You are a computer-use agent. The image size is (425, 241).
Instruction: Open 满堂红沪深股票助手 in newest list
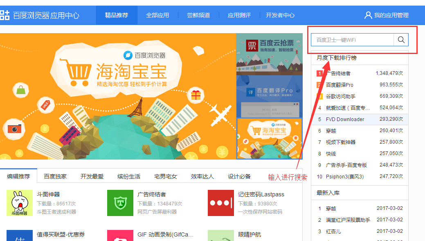pos(348,220)
